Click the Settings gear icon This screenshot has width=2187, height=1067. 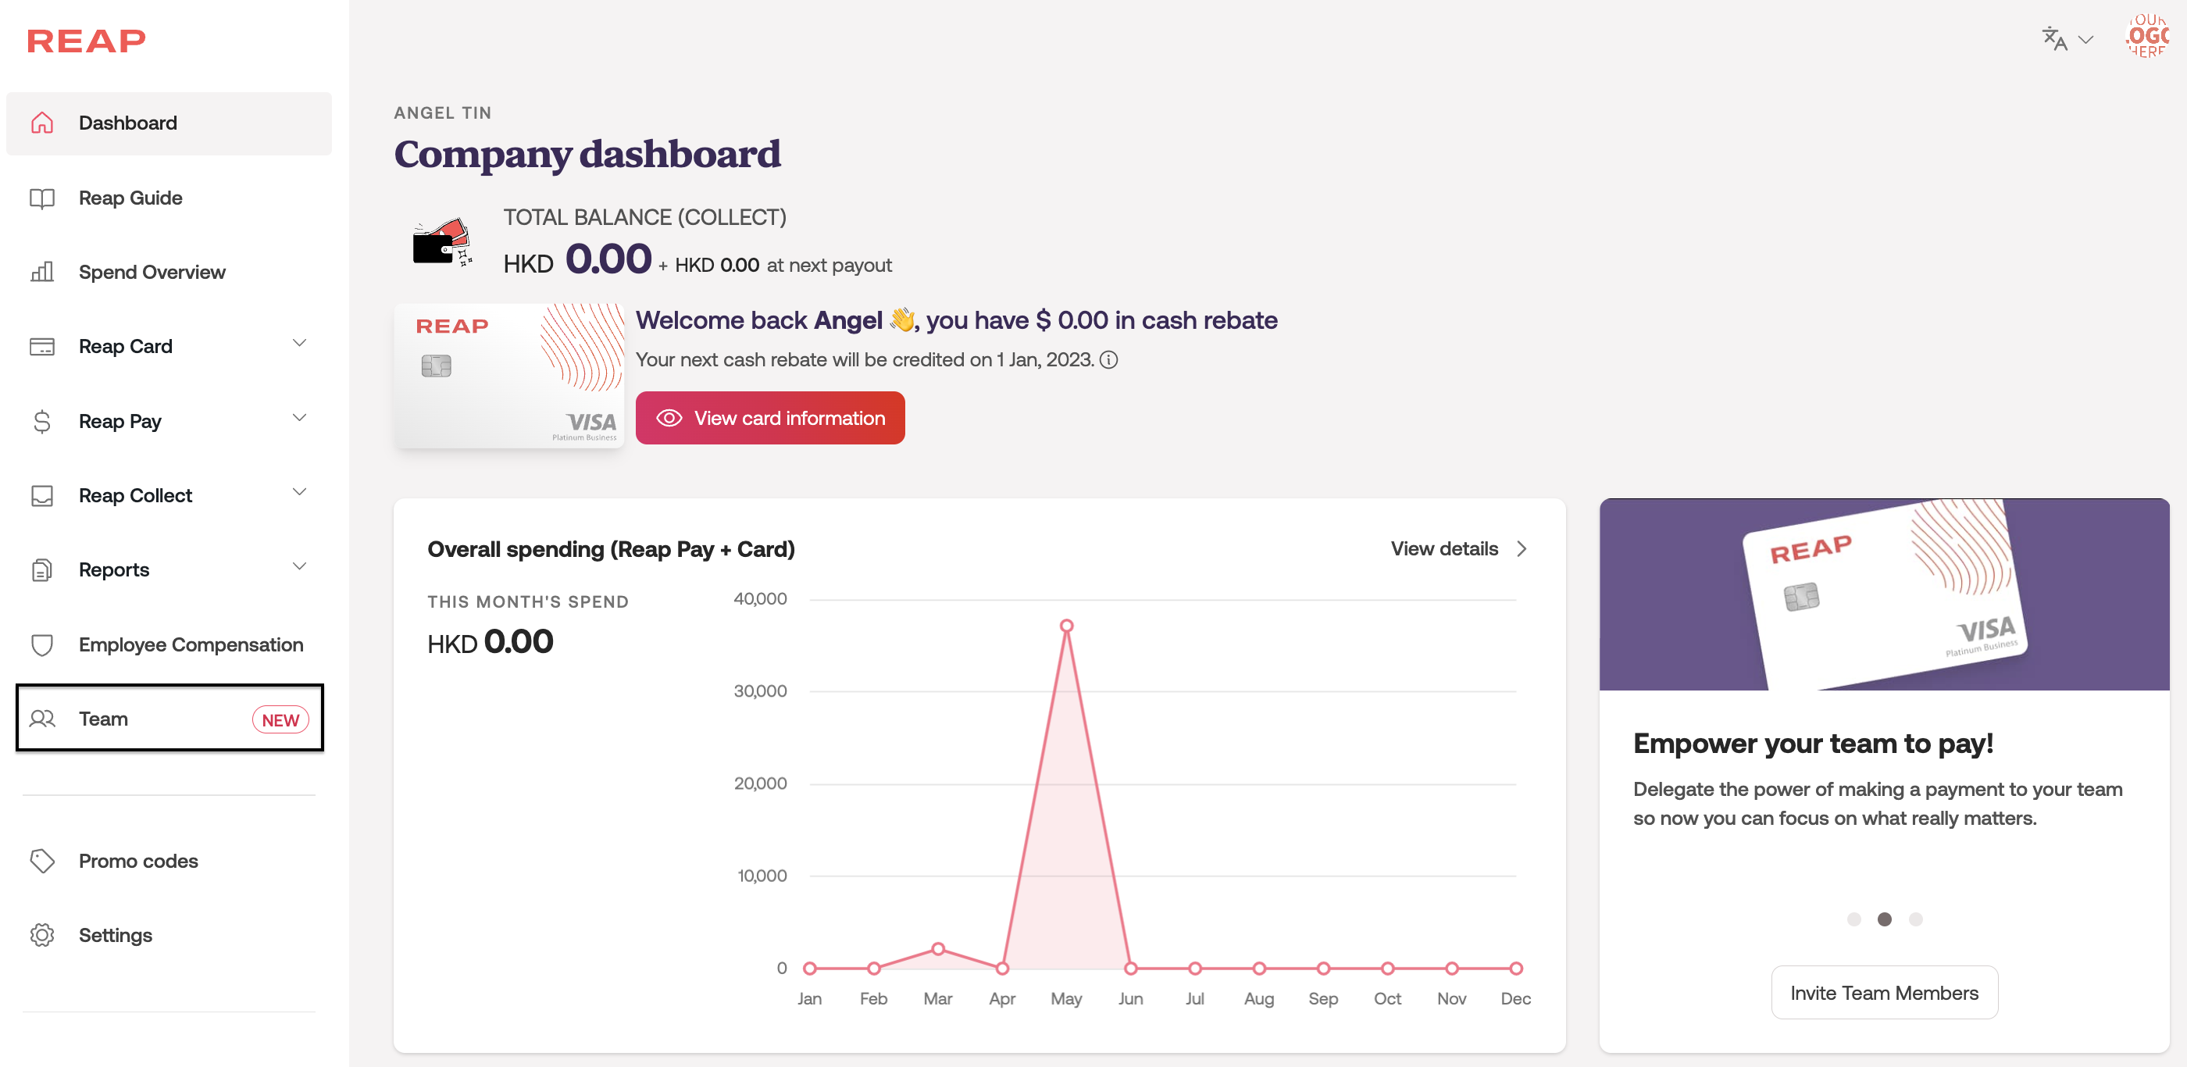click(x=41, y=934)
